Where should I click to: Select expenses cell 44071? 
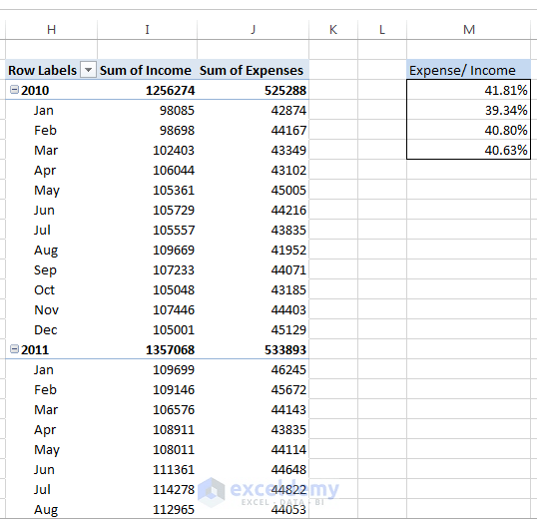point(254,269)
